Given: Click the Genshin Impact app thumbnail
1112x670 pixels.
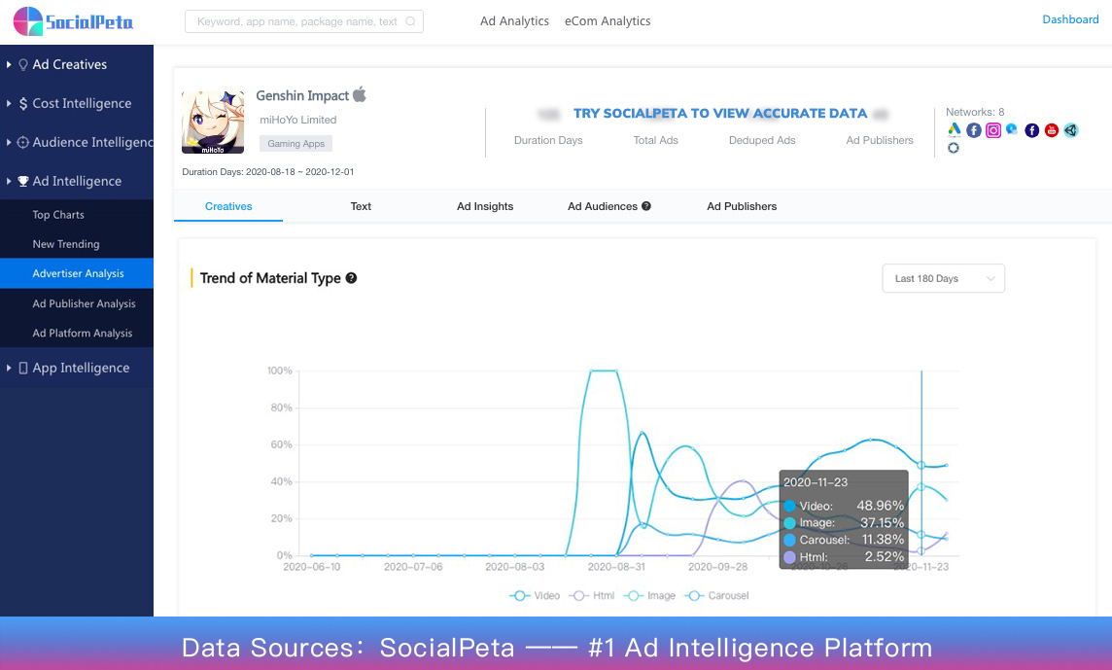Looking at the screenshot, I should coord(213,123).
